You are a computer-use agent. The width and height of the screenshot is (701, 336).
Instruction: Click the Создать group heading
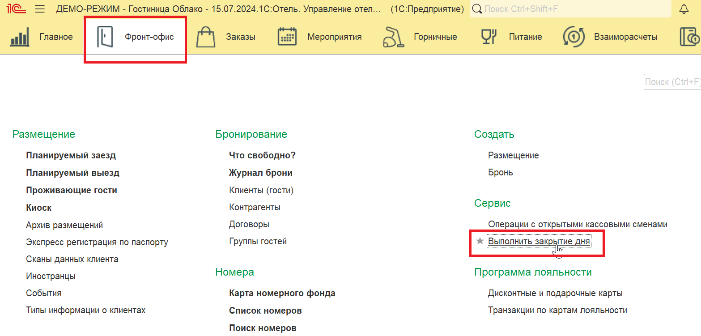coord(494,134)
